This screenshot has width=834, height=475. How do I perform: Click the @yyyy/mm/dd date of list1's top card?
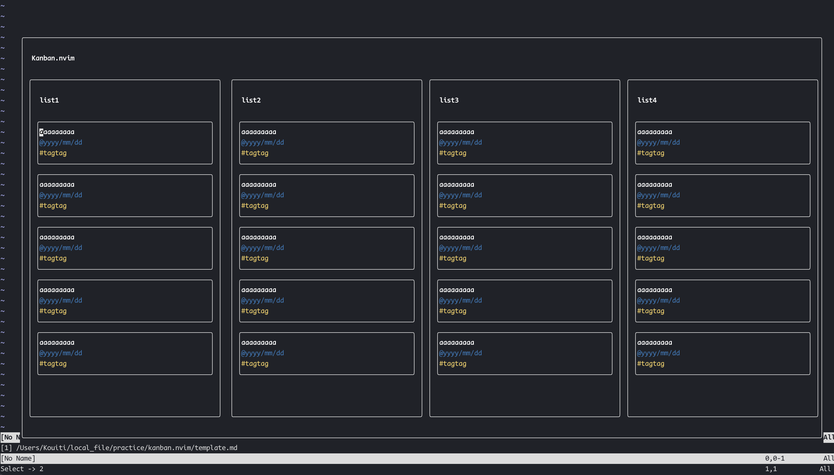click(61, 142)
